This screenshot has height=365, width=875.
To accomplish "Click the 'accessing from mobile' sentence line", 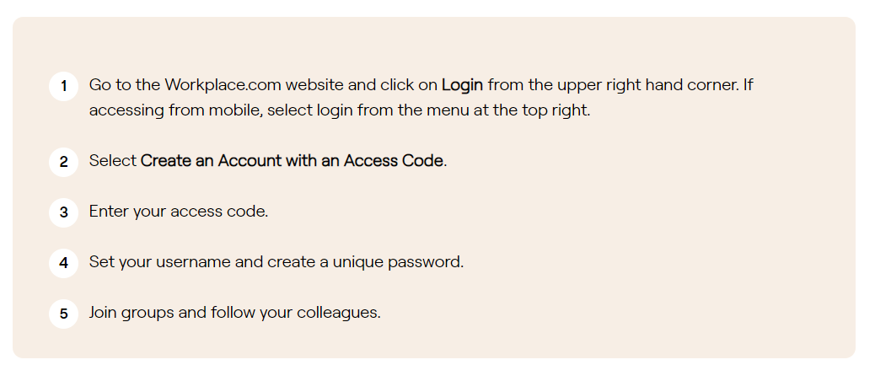I will [x=339, y=110].
